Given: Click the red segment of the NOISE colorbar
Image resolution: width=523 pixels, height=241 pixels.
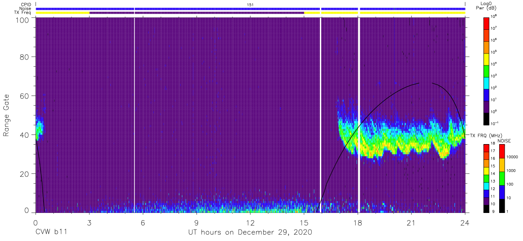Looking at the screenshot, I should click(501, 151).
